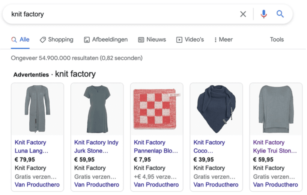Click the Advertenties label
This screenshot has width=307, height=195.
click(31, 74)
